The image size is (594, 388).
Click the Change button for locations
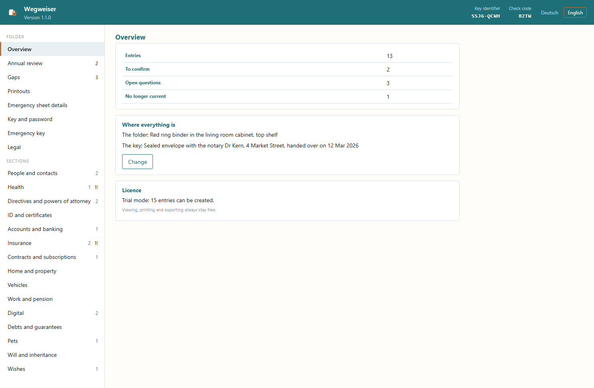pos(137,162)
